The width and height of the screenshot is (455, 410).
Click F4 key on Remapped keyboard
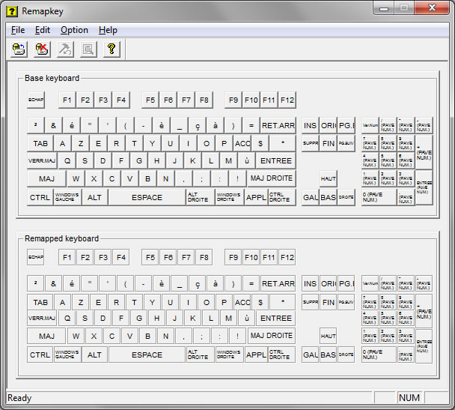pos(121,257)
